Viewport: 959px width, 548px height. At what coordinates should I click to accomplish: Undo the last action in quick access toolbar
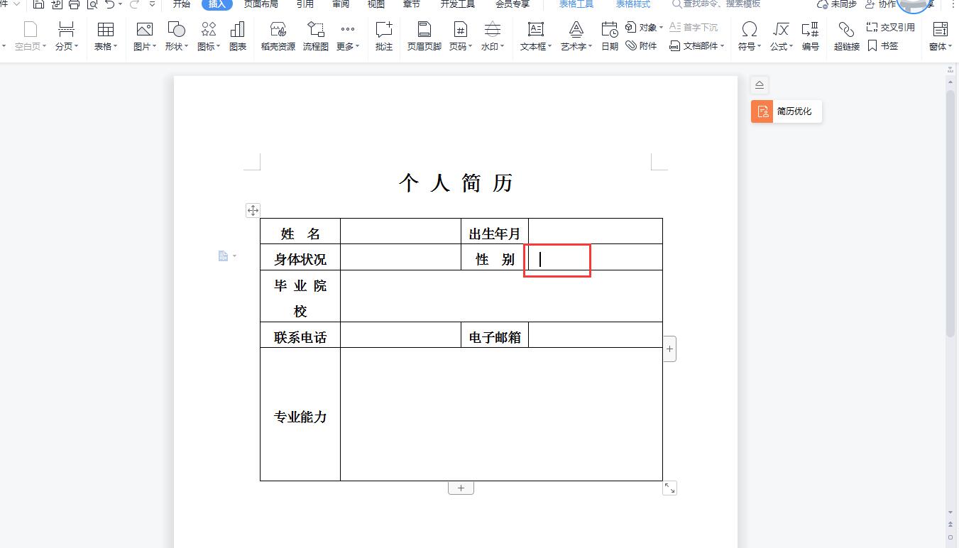111,5
